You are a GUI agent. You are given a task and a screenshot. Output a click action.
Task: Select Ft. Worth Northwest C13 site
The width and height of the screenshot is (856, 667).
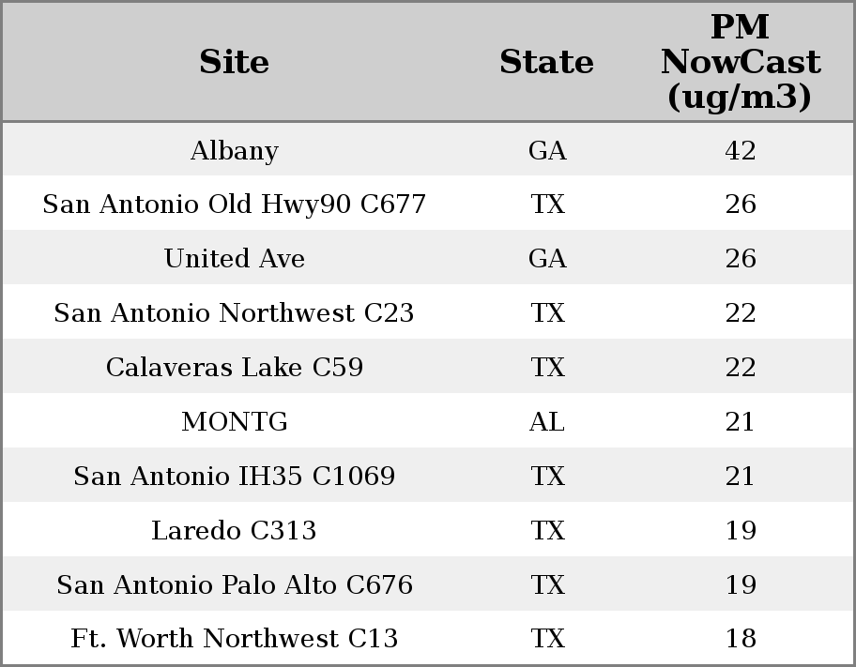[x=235, y=639]
